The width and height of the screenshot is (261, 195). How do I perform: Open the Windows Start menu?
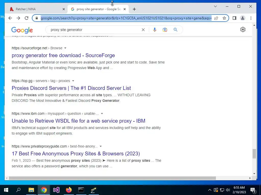click(x=6, y=190)
